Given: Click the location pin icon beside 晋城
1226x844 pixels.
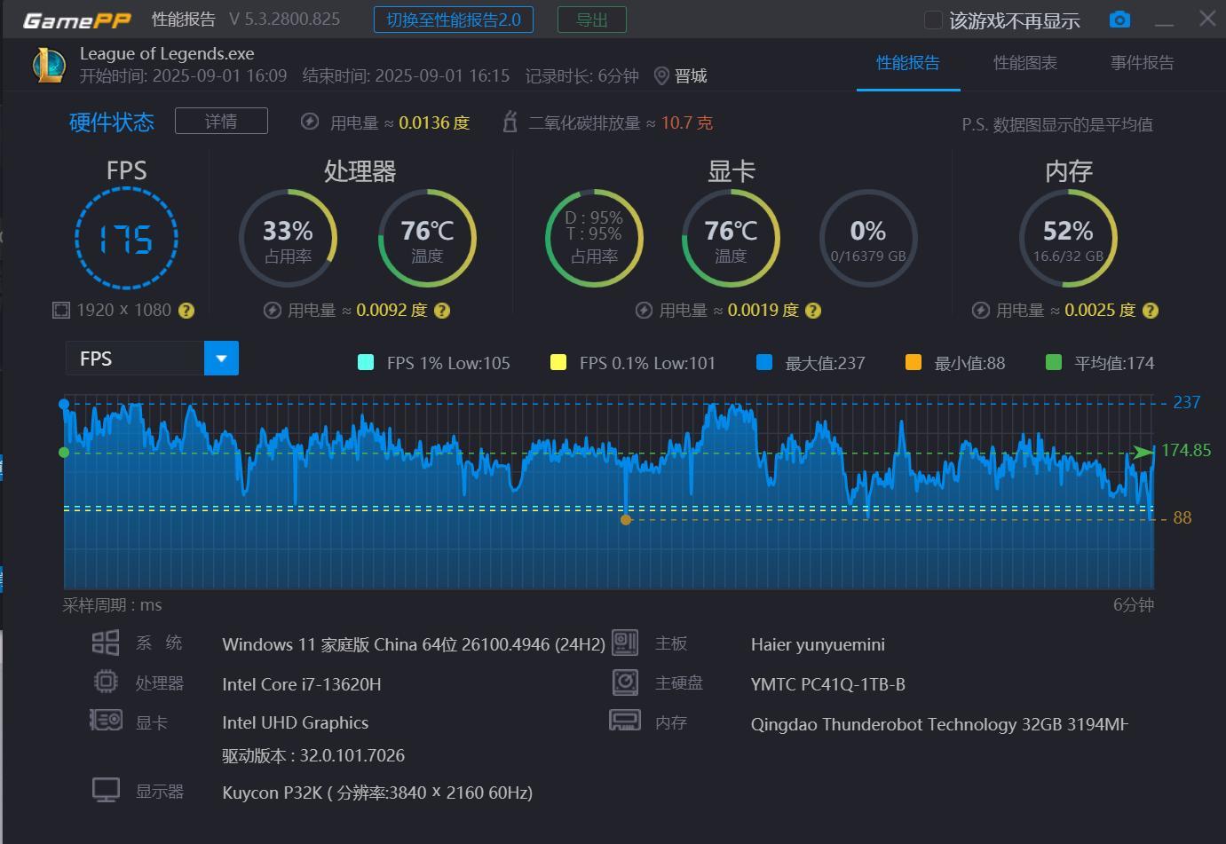Looking at the screenshot, I should pos(661,76).
